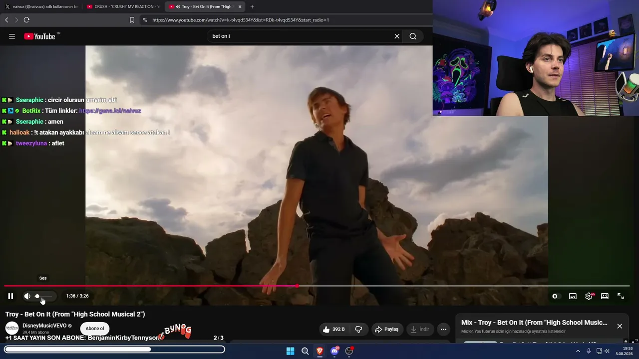Go forward in the browser
The image size is (639, 359).
(16, 20)
